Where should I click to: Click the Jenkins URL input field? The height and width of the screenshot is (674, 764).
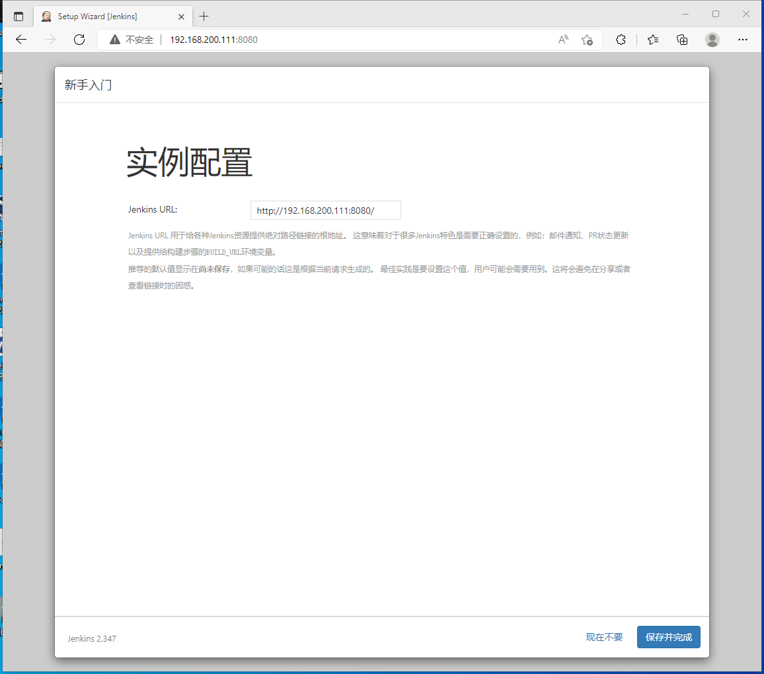(x=325, y=210)
